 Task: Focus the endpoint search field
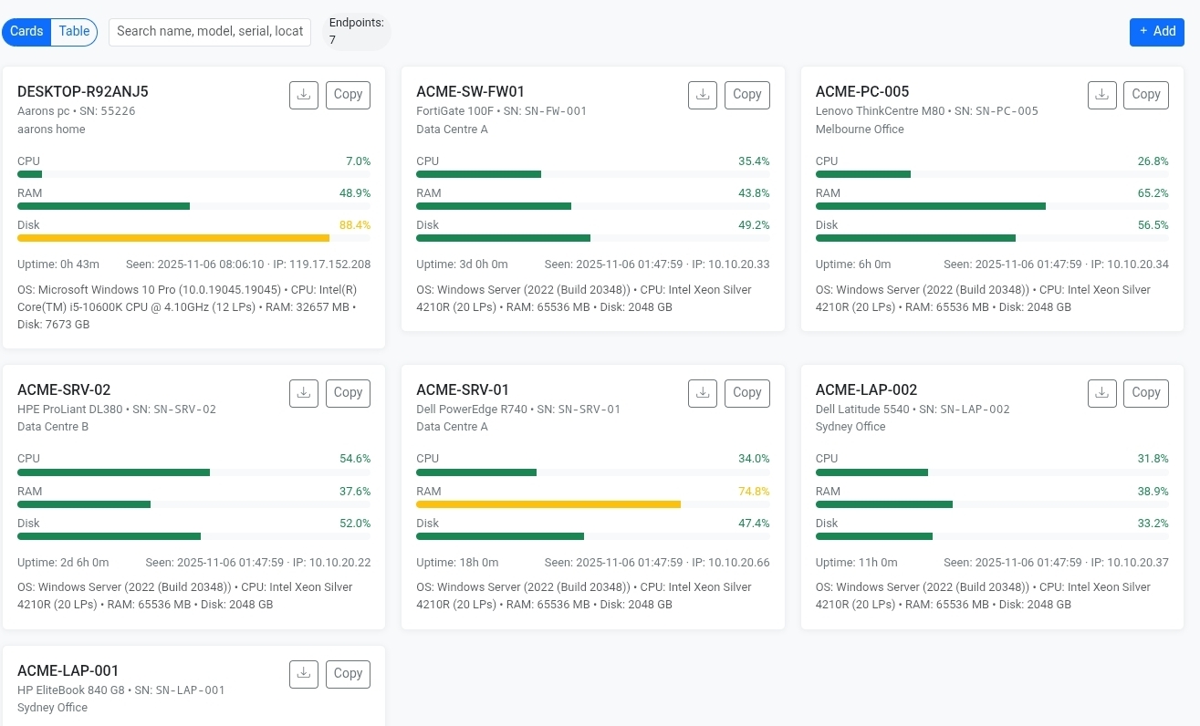tap(209, 32)
